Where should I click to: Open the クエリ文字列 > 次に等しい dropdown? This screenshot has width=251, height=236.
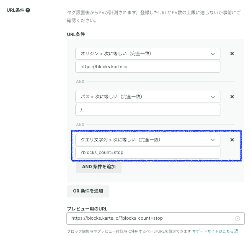[148, 140]
